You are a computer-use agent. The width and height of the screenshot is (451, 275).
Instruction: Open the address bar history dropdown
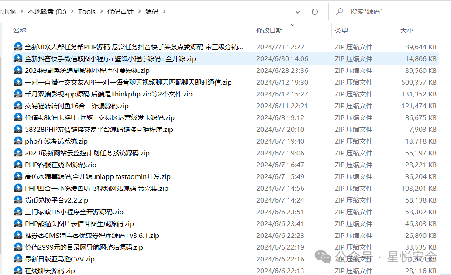(x=298, y=12)
